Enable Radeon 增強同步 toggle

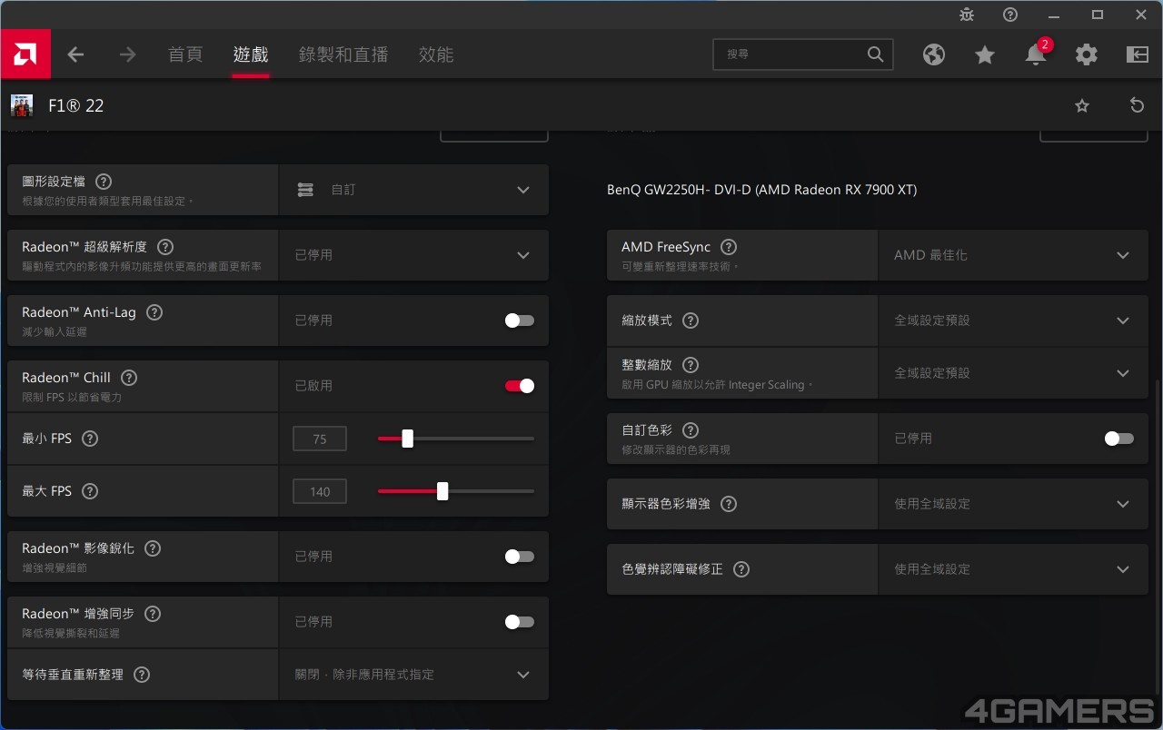[520, 622]
